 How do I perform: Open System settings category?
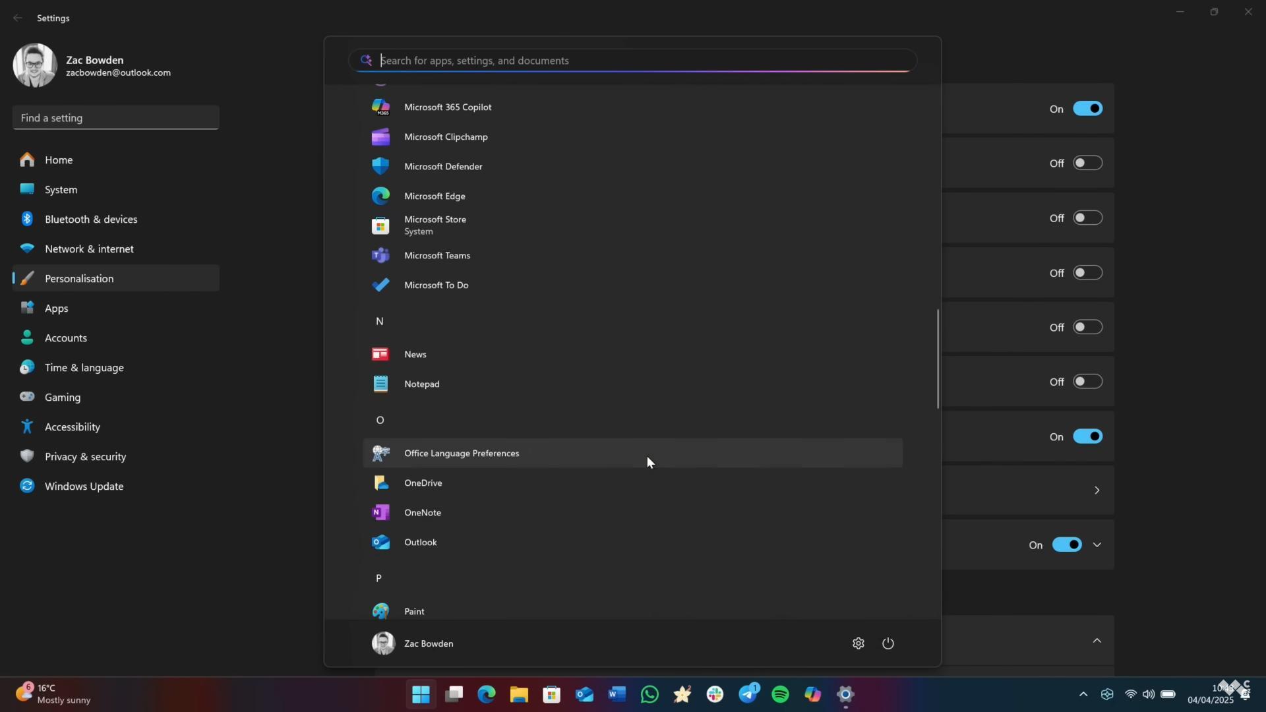coord(116,189)
